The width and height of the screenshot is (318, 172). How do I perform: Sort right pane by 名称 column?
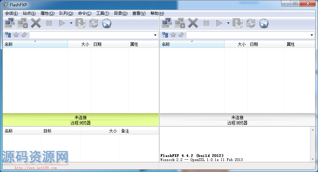[192, 44]
